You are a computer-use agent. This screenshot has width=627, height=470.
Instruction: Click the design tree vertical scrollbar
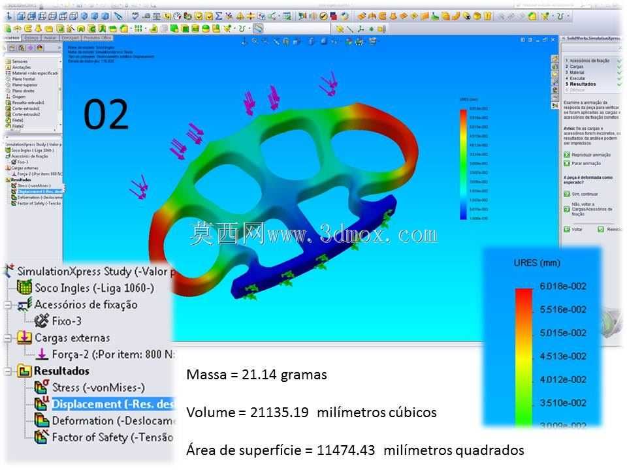pos(60,94)
